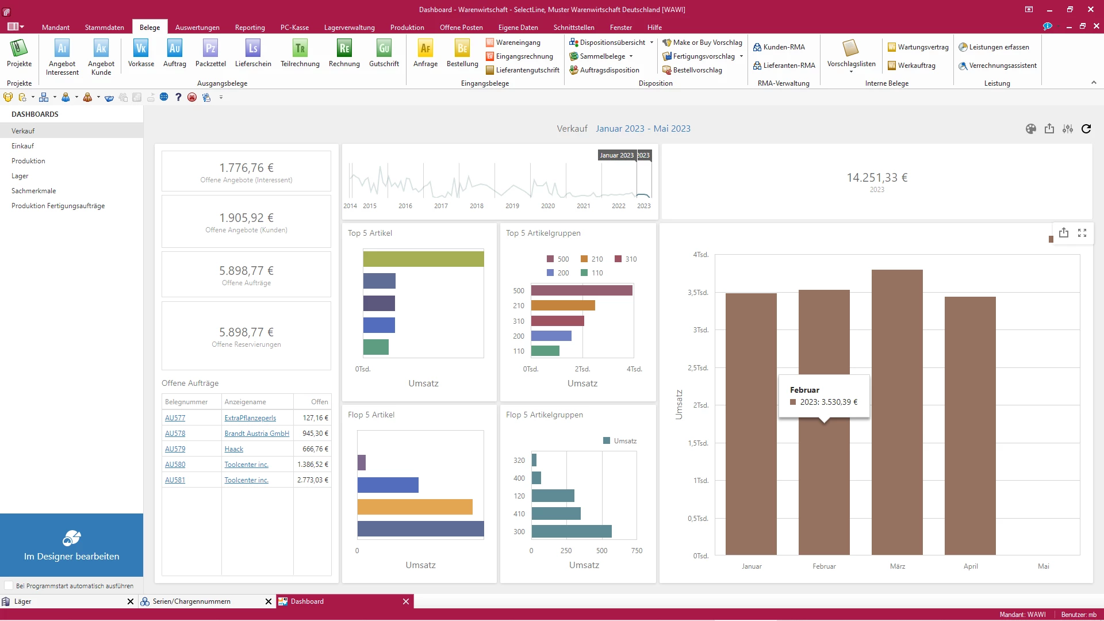The height and width of the screenshot is (621, 1104).
Task: Click the Im Designer bearbeiten button
Action: (x=71, y=545)
